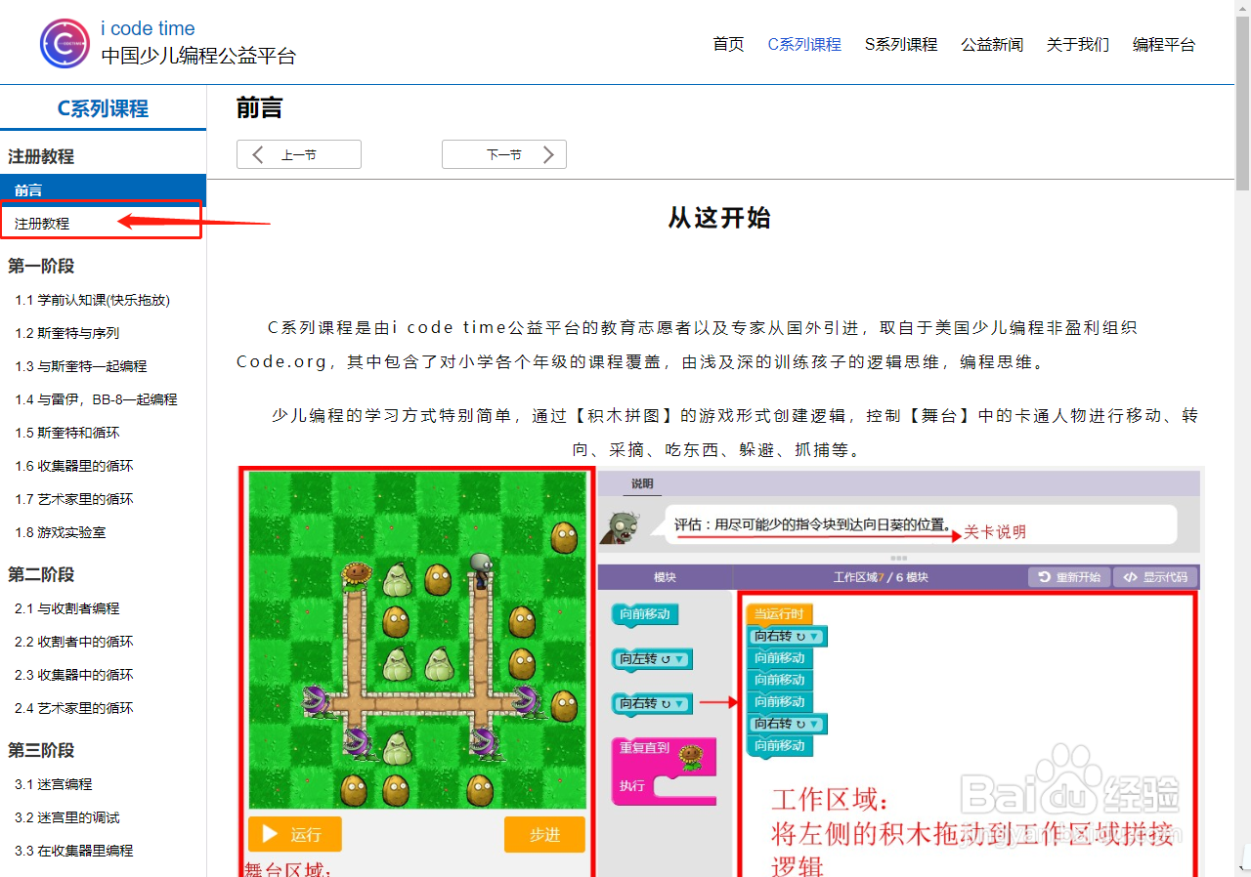The height and width of the screenshot is (877, 1251).
Task: Go to next section with 下一节 button
Action: [504, 154]
